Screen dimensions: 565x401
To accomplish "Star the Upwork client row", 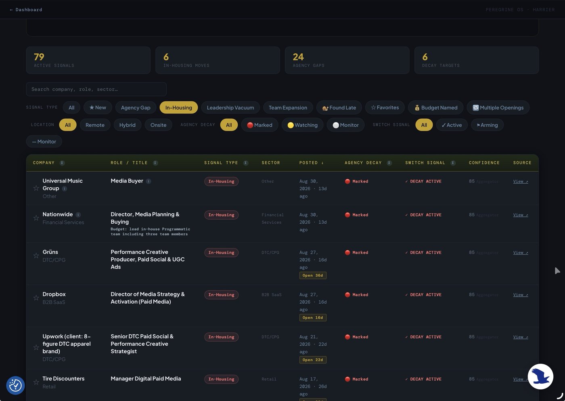I will (36, 347).
